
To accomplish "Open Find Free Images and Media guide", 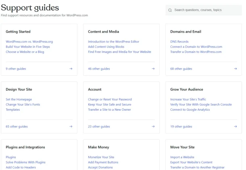I will coord(119,52).
